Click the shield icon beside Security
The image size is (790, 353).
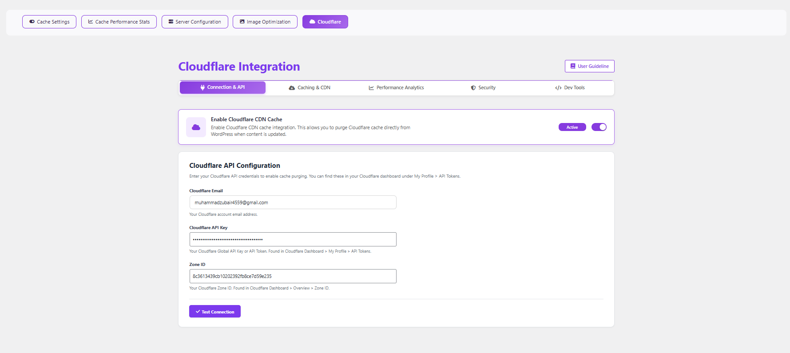pyautogui.click(x=473, y=88)
